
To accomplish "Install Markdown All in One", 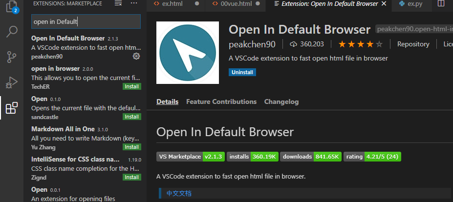I will [x=132, y=147].
